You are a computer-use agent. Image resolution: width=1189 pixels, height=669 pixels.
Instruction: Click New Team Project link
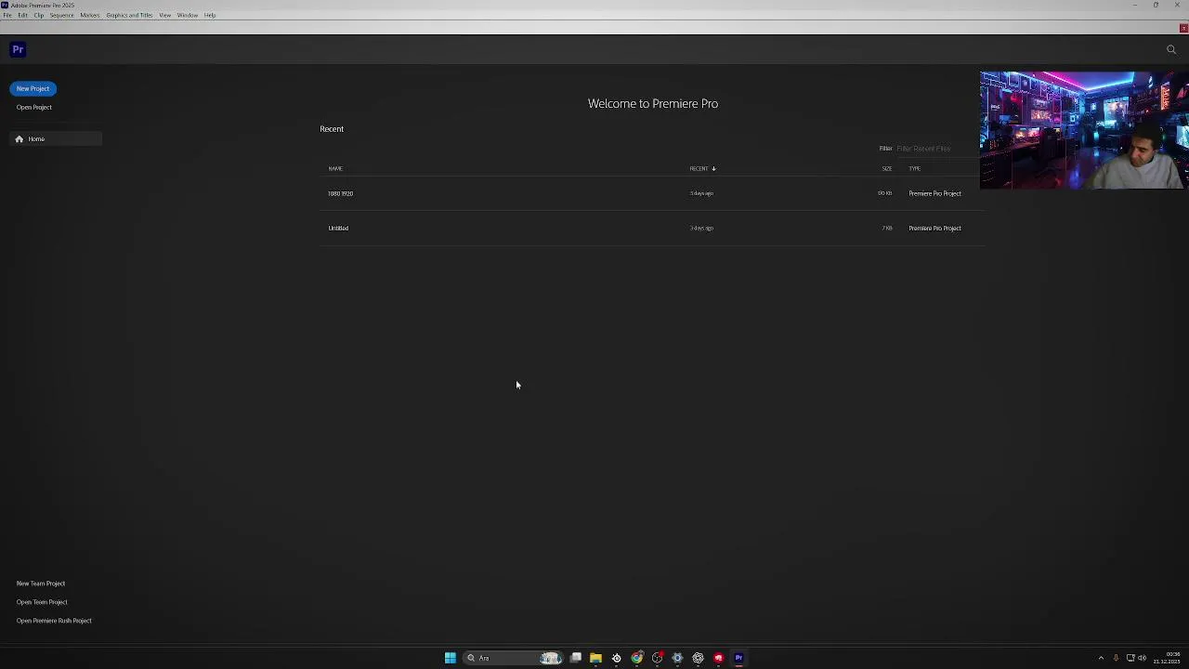(41, 584)
